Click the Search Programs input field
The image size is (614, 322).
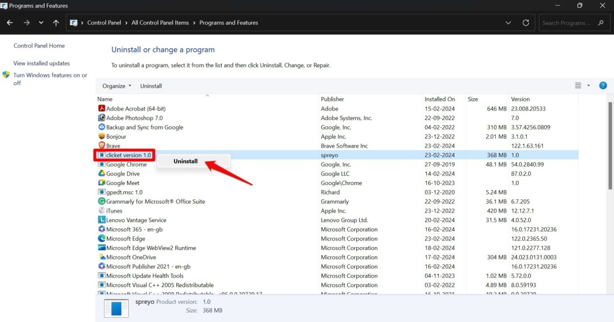(568, 22)
